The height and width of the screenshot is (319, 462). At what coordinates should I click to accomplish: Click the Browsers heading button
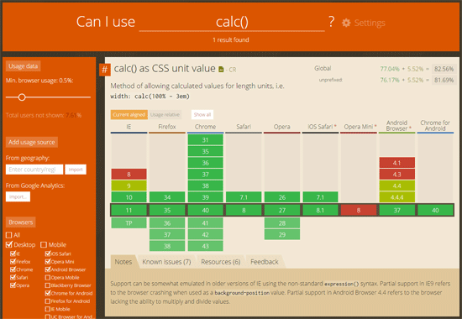(x=21, y=222)
